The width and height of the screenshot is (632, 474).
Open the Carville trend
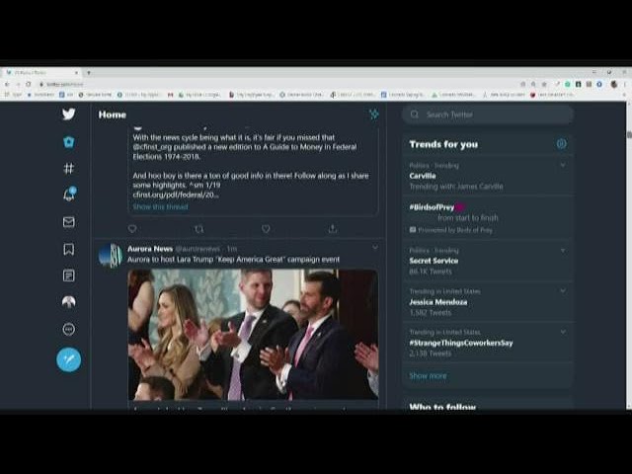click(x=487, y=176)
